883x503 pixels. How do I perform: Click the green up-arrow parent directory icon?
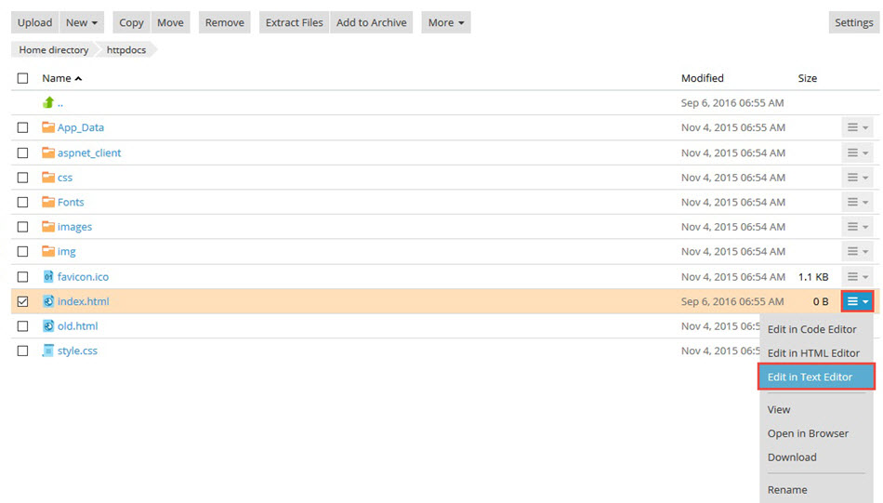(48, 103)
